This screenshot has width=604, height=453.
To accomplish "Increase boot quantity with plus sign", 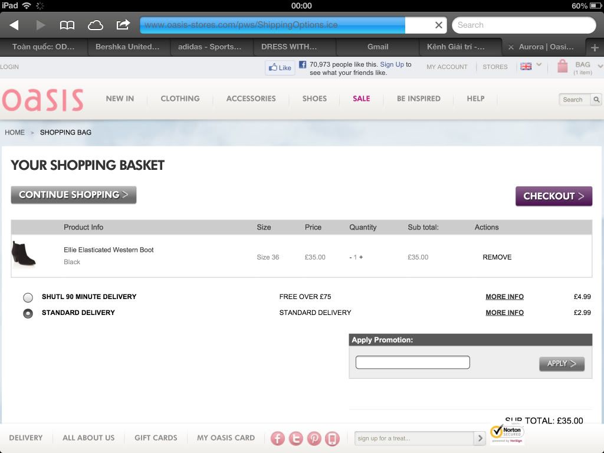I will point(361,257).
